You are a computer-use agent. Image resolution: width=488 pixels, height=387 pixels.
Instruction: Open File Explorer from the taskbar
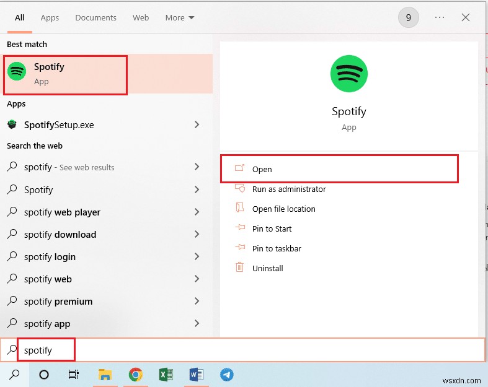tap(105, 375)
